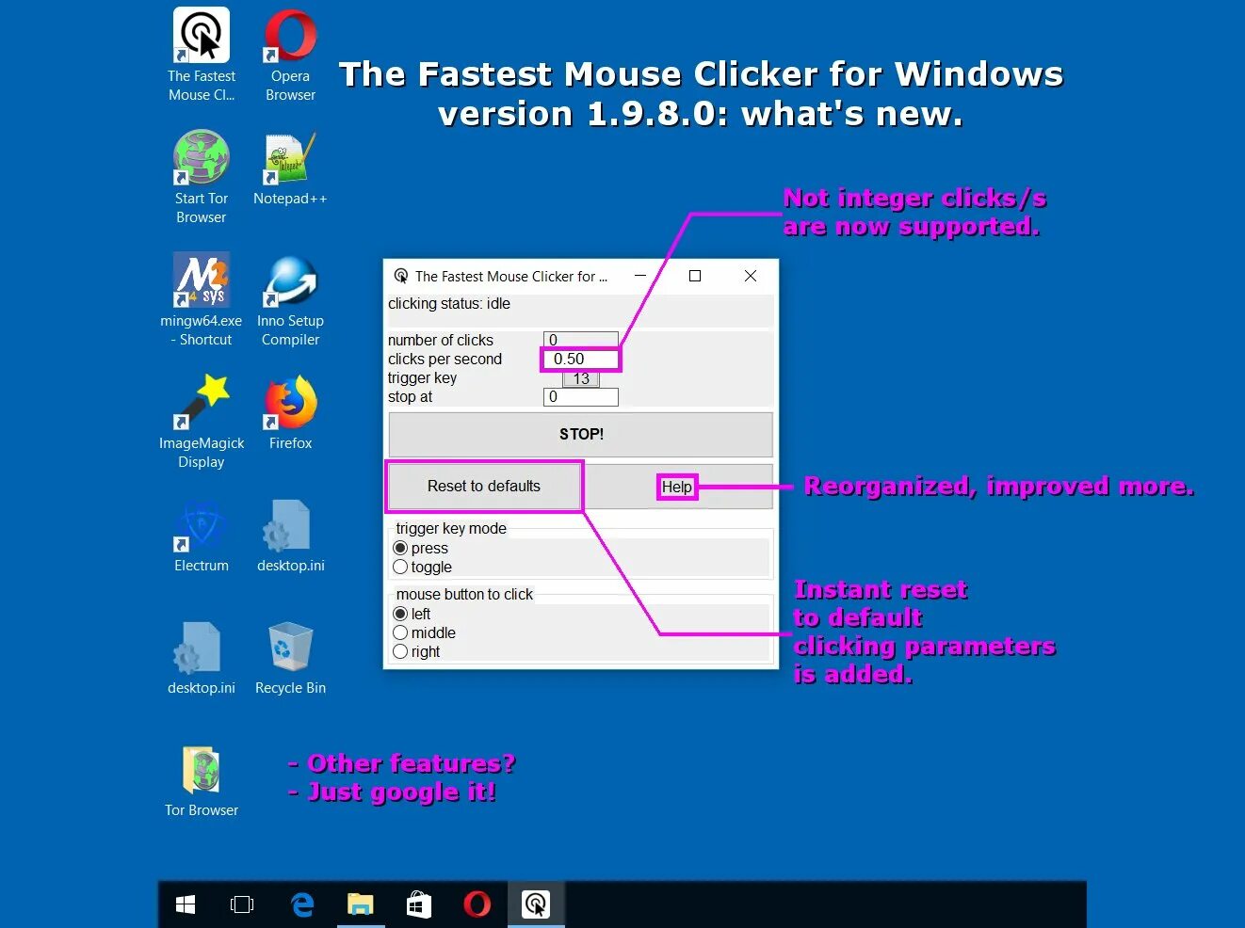This screenshot has width=1245, height=928.
Task: Open The Fastest Mouse Clicker desktop shortcut
Action: (x=202, y=55)
